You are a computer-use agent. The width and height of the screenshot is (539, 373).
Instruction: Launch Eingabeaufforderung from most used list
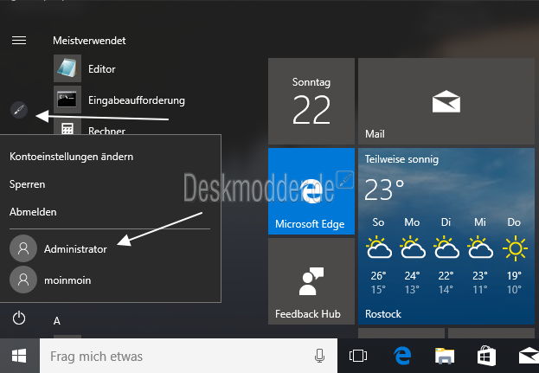click(119, 100)
